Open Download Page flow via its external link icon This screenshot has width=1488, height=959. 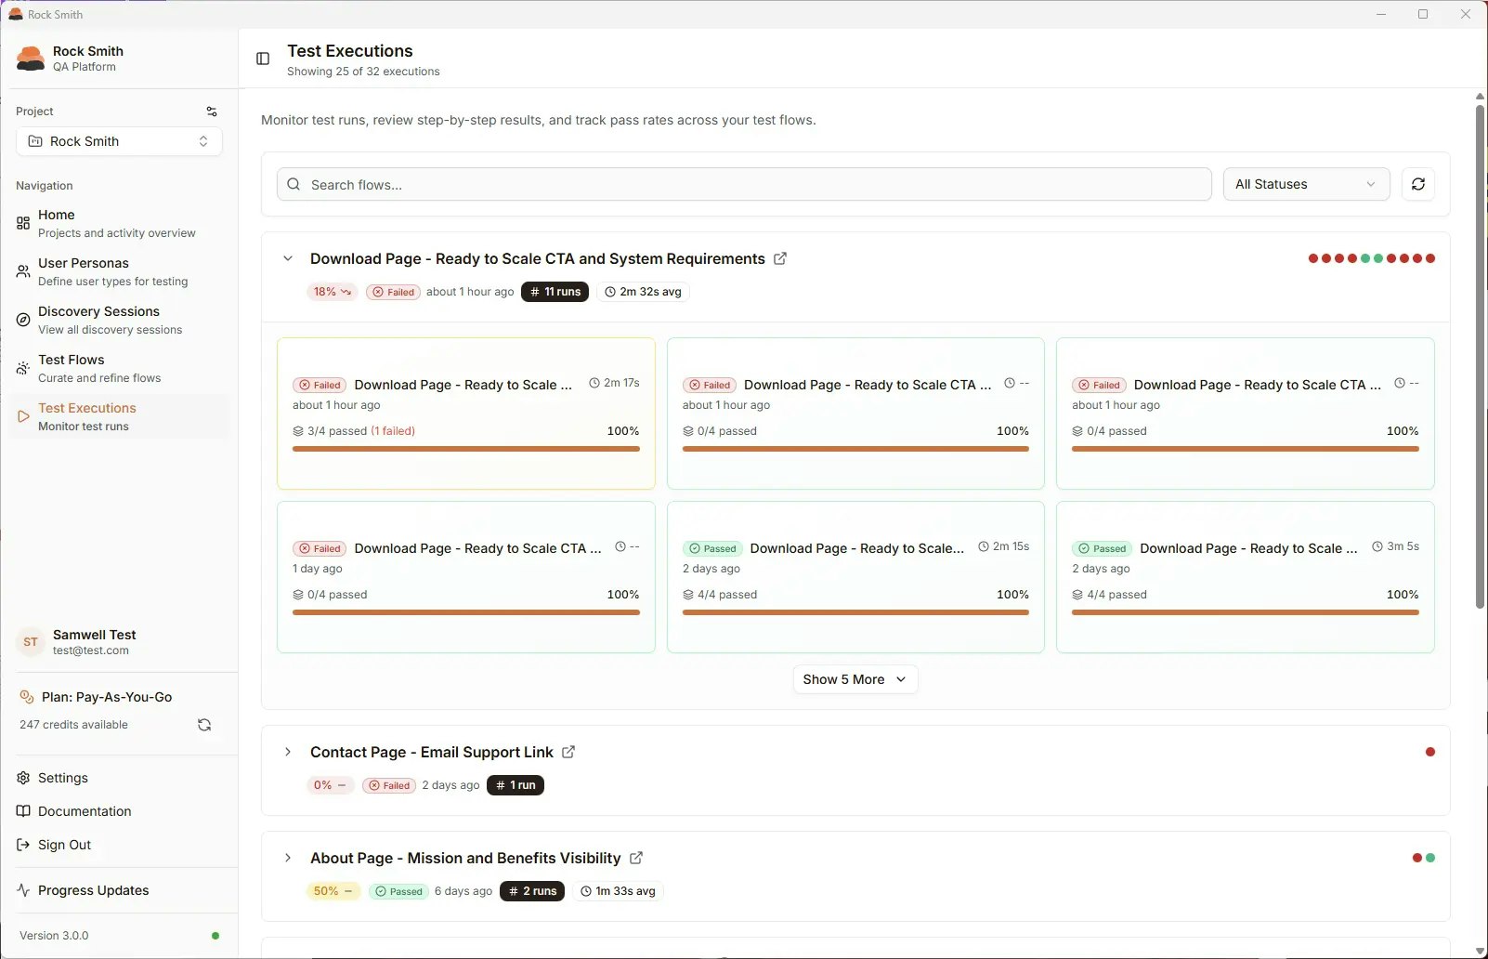[x=779, y=258]
